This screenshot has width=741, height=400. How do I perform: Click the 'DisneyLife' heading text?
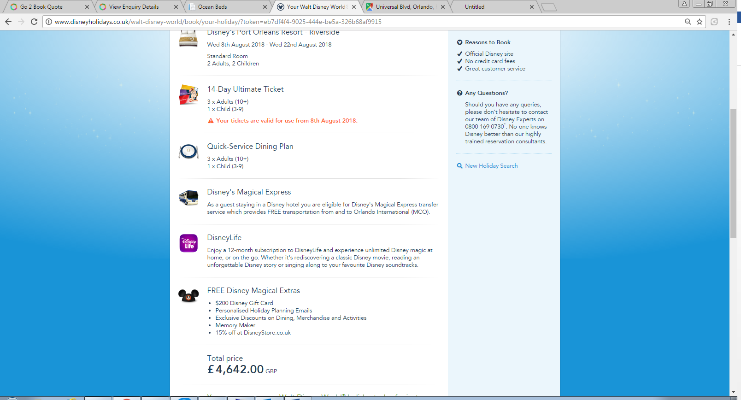(224, 238)
